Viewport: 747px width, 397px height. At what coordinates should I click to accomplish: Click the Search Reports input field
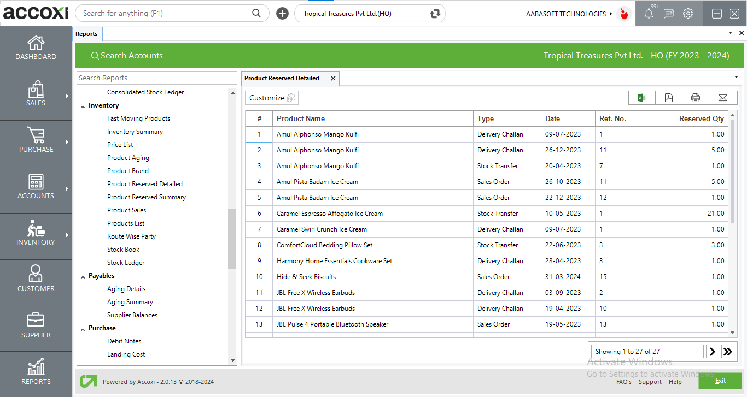[156, 78]
